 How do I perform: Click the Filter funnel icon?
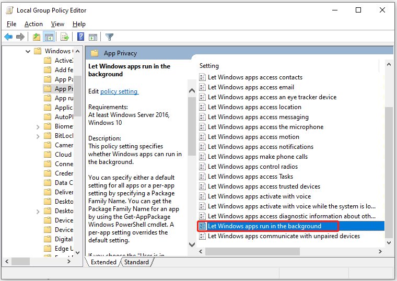[x=109, y=37]
